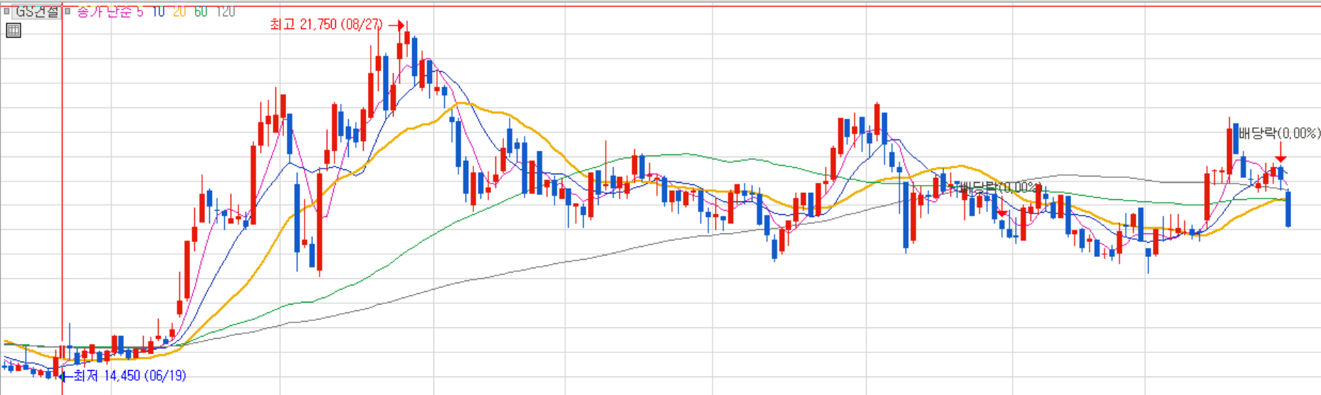
Task: Click the middle 배당락(0,00%) label
Action: 999,187
